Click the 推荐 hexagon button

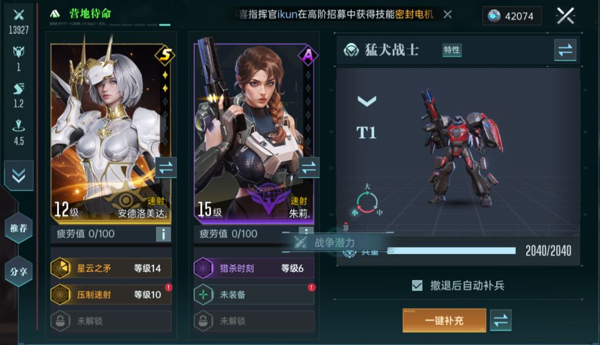click(18, 228)
